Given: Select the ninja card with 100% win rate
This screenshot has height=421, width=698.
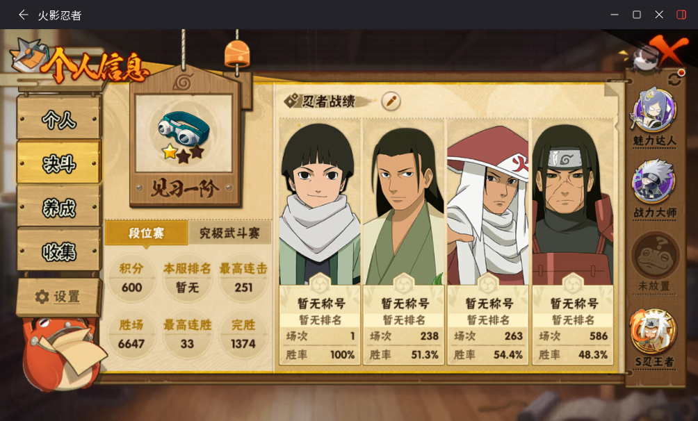Looking at the screenshot, I should [x=320, y=242].
